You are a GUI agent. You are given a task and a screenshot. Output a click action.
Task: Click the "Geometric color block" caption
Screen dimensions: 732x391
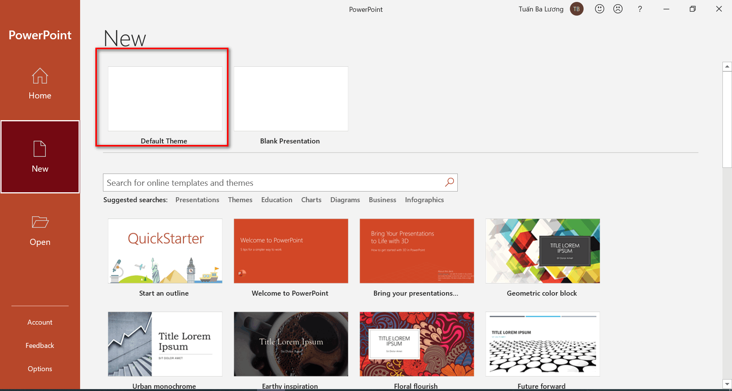[542, 293]
